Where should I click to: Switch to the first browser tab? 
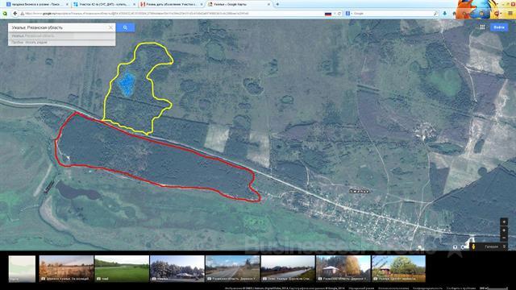[x=36, y=4]
